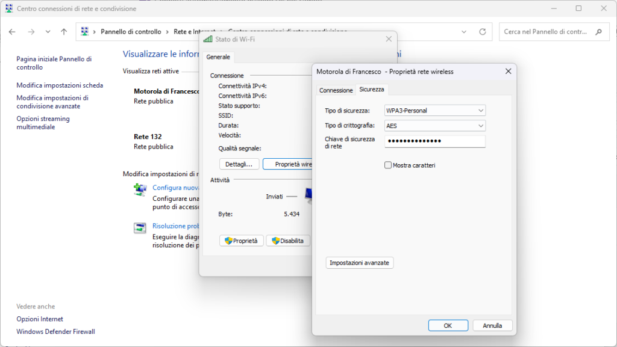Click the troubleshooting icon
This screenshot has width=617, height=347.
pyautogui.click(x=140, y=228)
